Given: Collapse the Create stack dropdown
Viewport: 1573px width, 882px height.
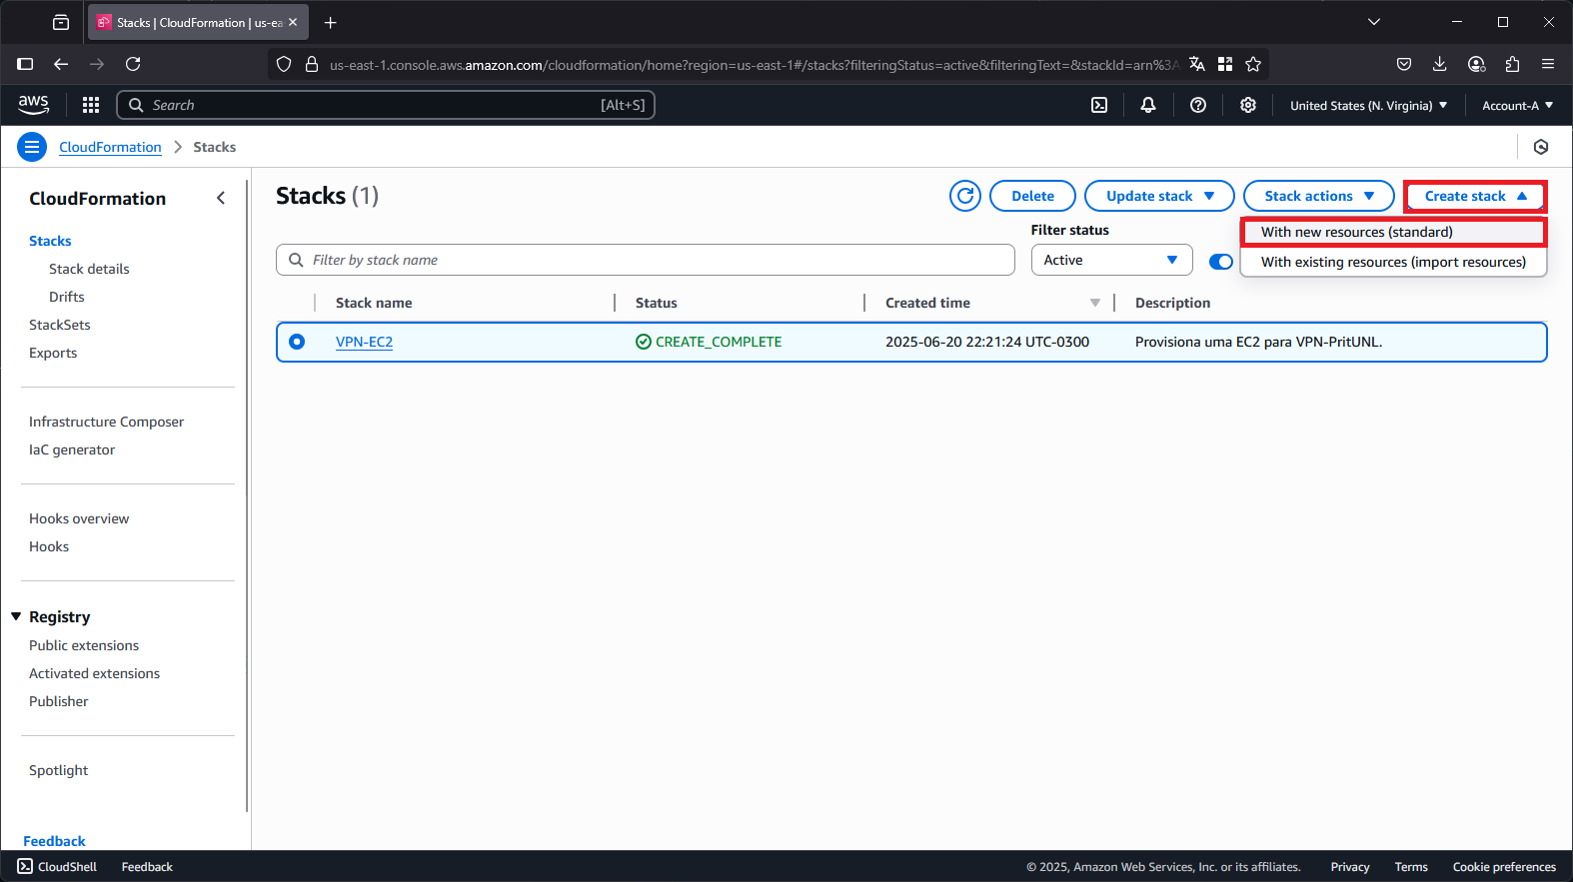Looking at the screenshot, I should (1475, 196).
